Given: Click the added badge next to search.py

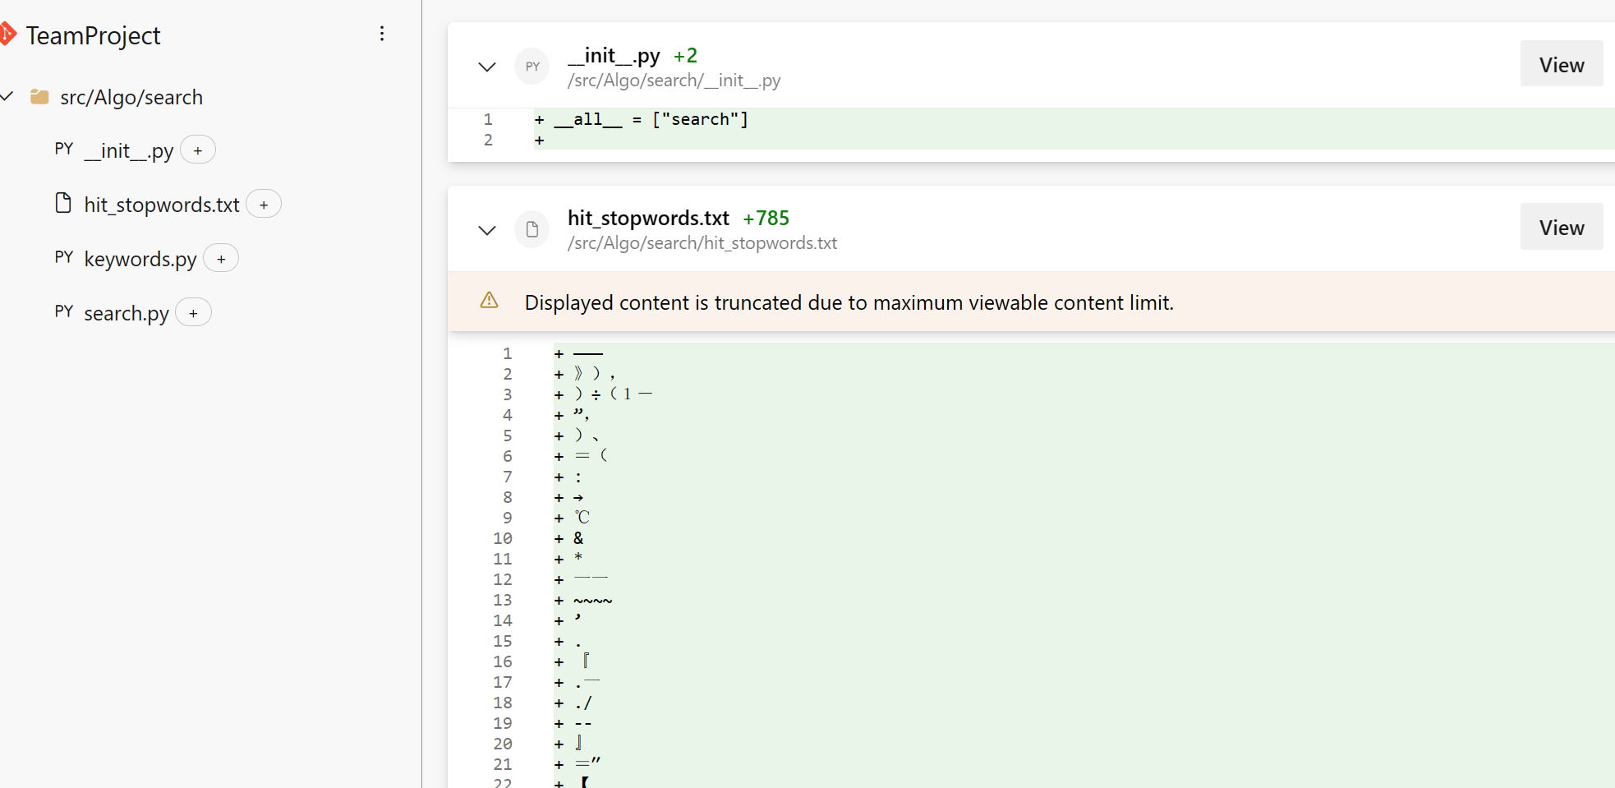Looking at the screenshot, I should 193,313.
